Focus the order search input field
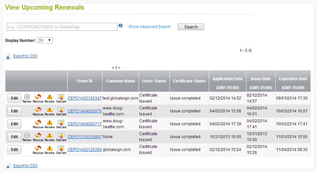The image size is (317, 172). [62, 27]
